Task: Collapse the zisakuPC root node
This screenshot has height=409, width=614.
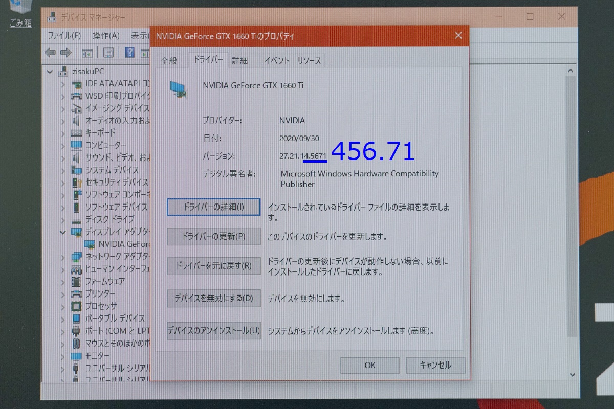Action: click(50, 71)
